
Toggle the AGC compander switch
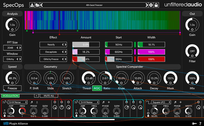[97, 88]
